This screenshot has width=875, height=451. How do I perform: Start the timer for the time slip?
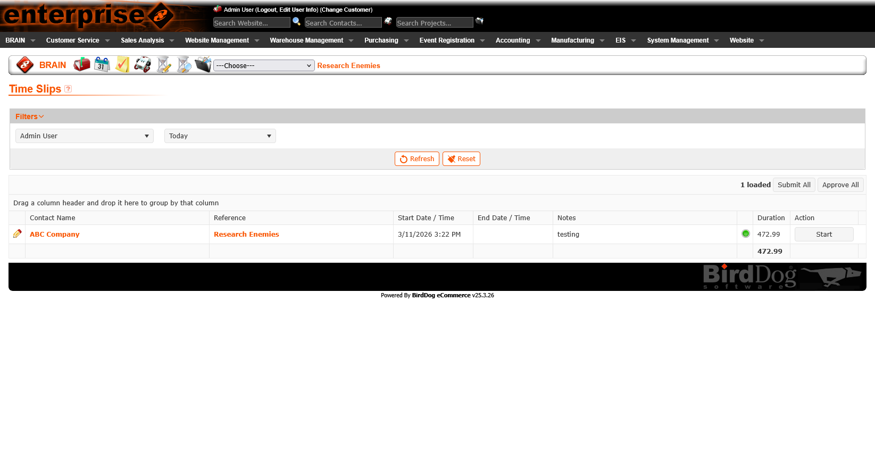coord(823,235)
